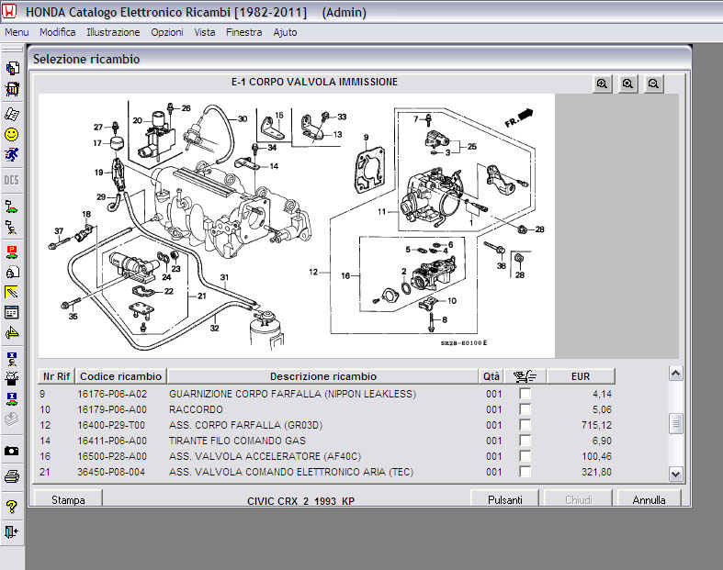Click part code 36450-P08-004
Image resolution: width=723 pixels, height=570 pixels.
(111, 472)
